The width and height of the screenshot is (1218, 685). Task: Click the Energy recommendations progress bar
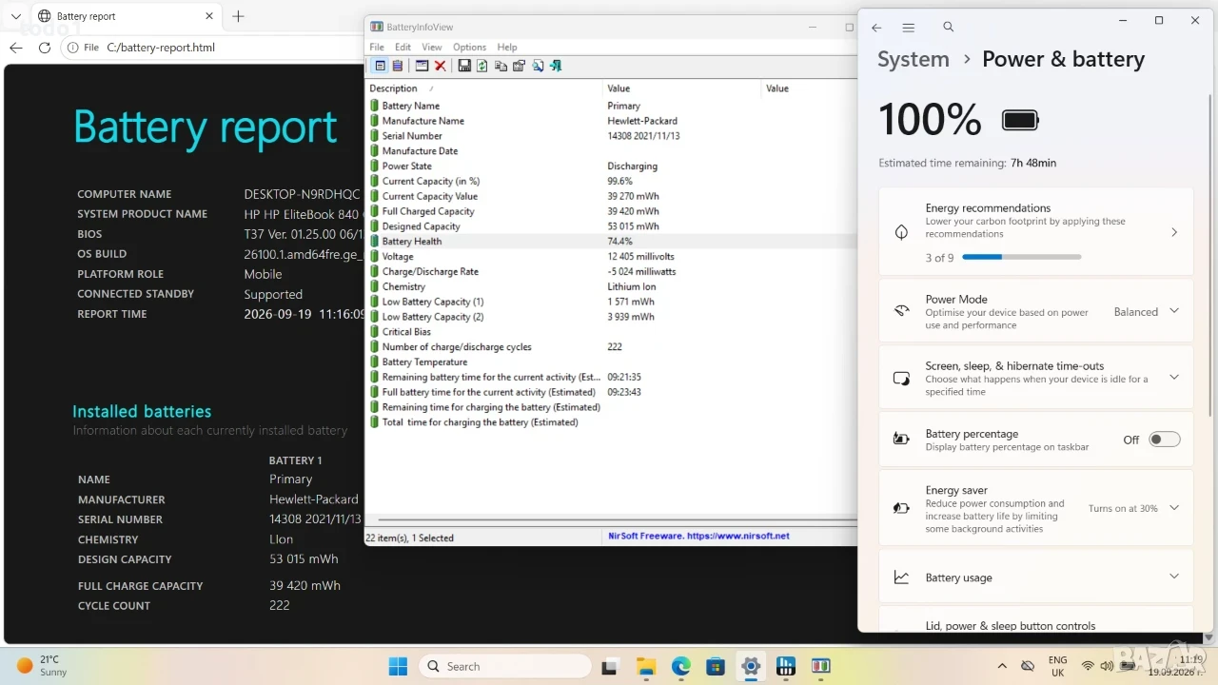1022,257
